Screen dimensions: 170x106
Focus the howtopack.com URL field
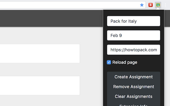point(133,50)
